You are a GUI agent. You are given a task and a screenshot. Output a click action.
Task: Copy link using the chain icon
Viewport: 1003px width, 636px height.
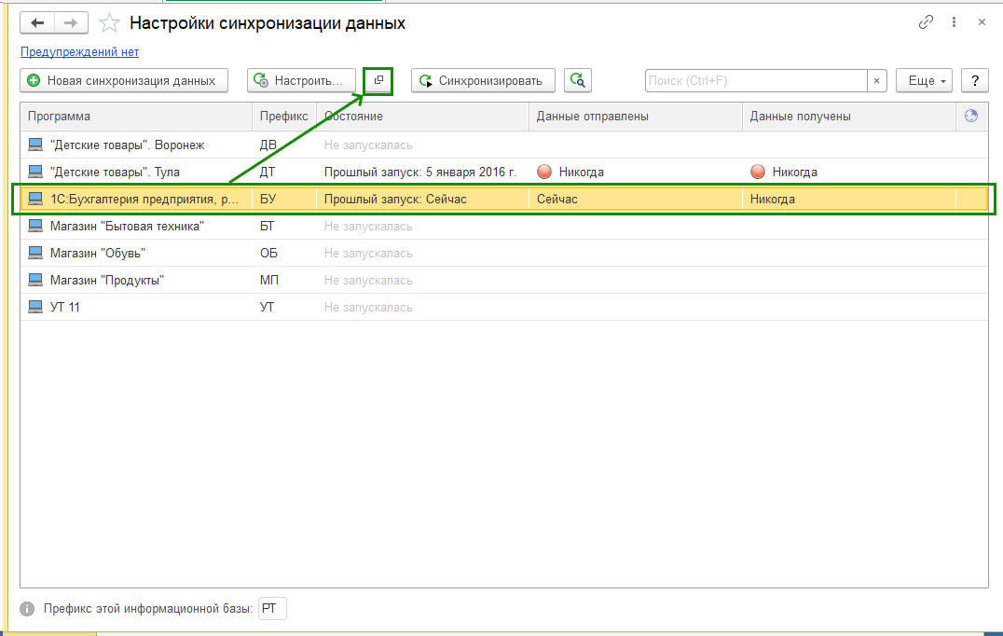(926, 22)
